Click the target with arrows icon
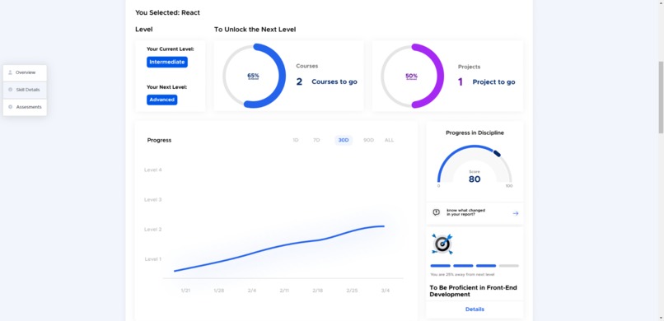 pos(442,244)
